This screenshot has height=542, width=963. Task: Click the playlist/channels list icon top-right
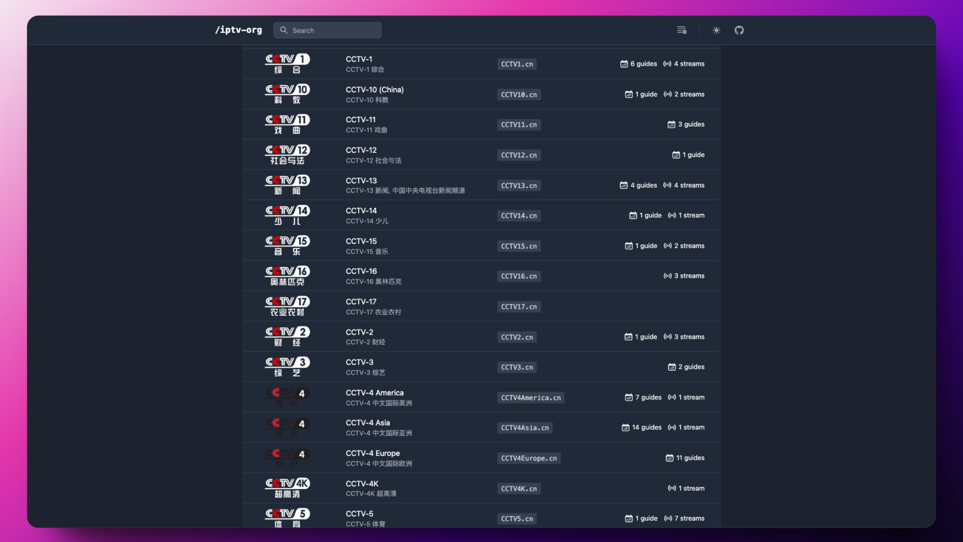[682, 30]
